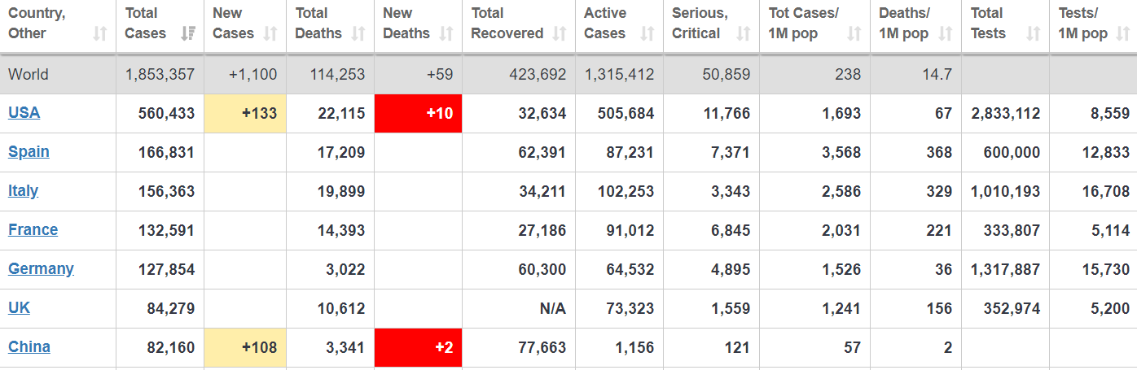The width and height of the screenshot is (1137, 370).
Task: Select the red +10 New Deaths cell for USA
Action: pos(418,113)
